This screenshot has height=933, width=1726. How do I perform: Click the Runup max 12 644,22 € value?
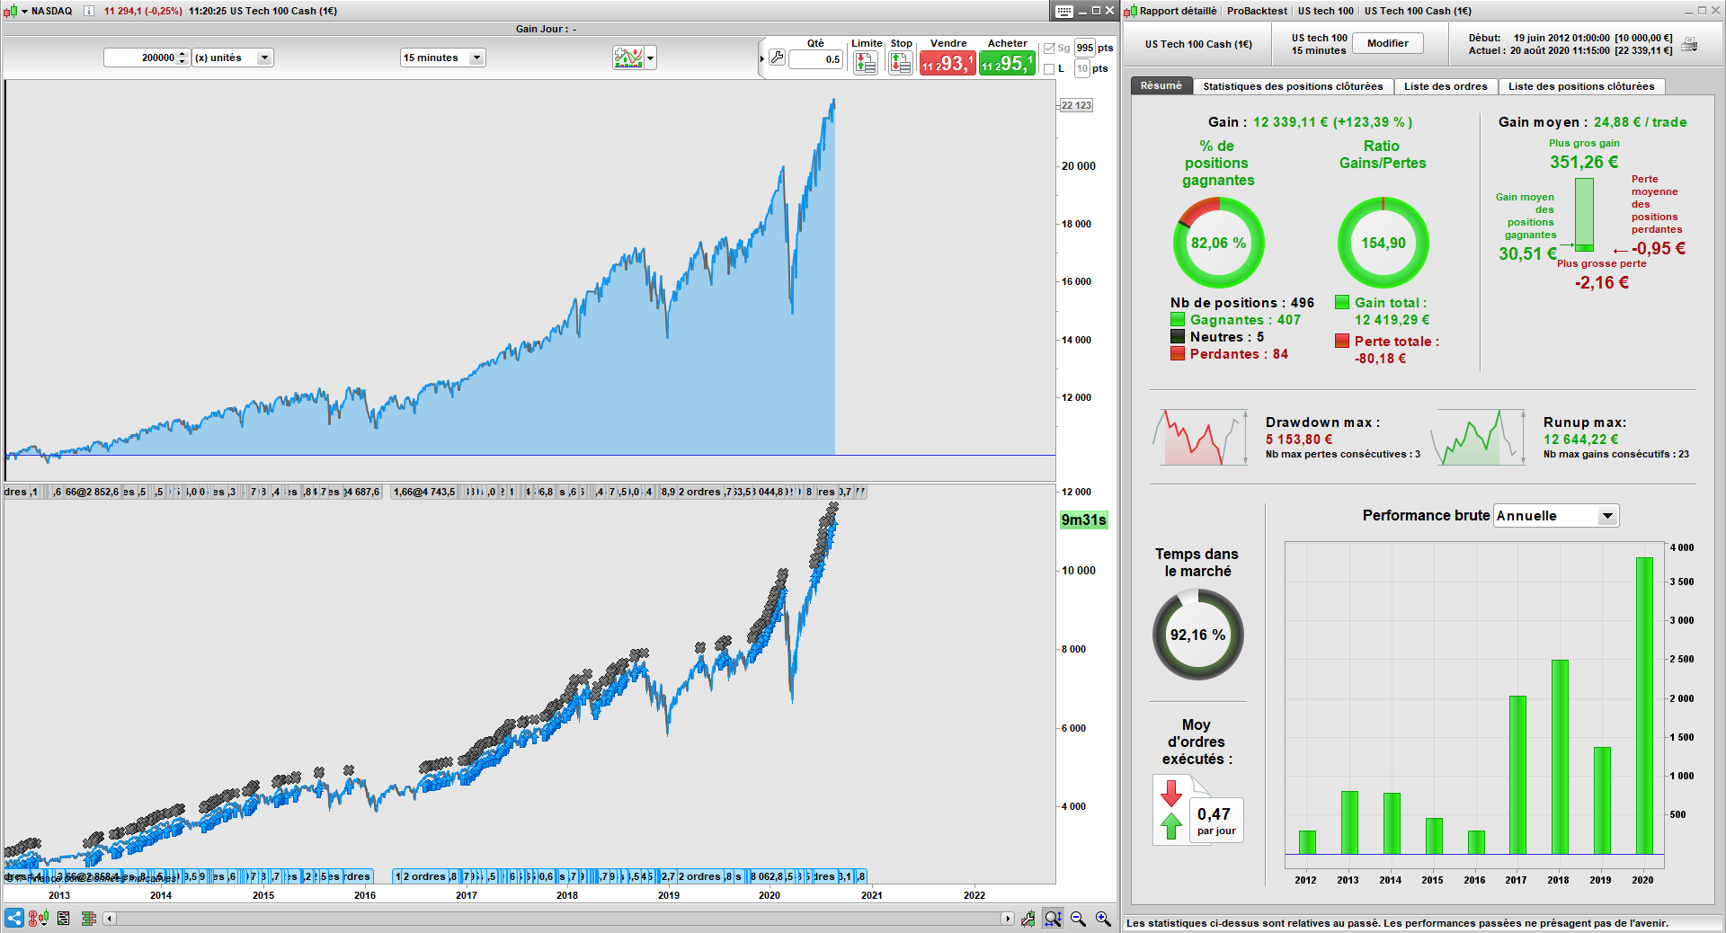click(x=1580, y=440)
